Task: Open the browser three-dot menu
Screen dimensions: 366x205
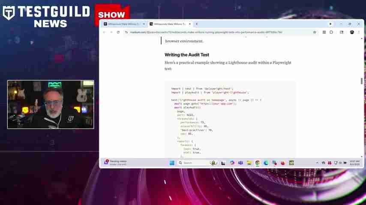Action: [359, 32]
